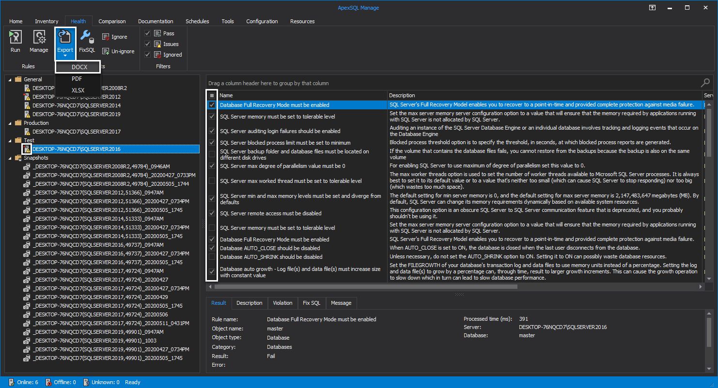The image size is (718, 388).
Task: Switch to the Comparison ribbon tab
Action: click(x=112, y=21)
